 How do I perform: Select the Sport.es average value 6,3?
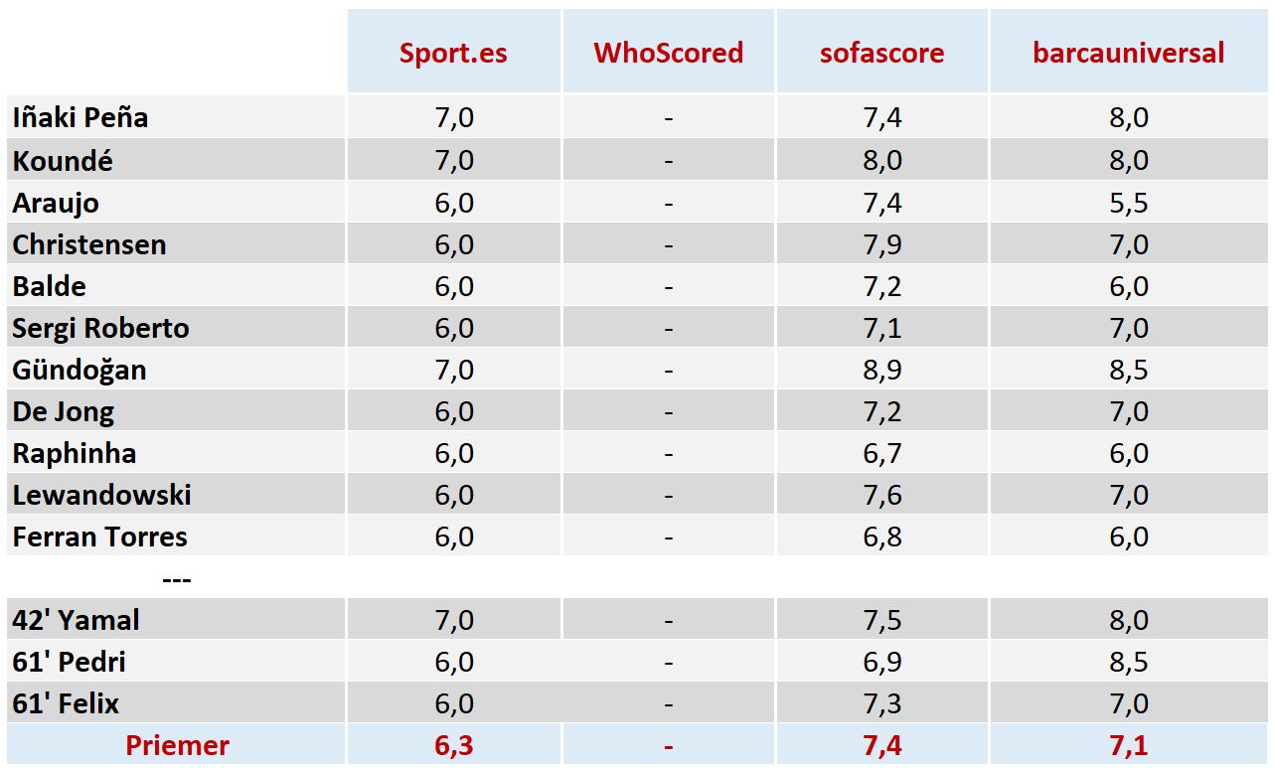coord(453,745)
